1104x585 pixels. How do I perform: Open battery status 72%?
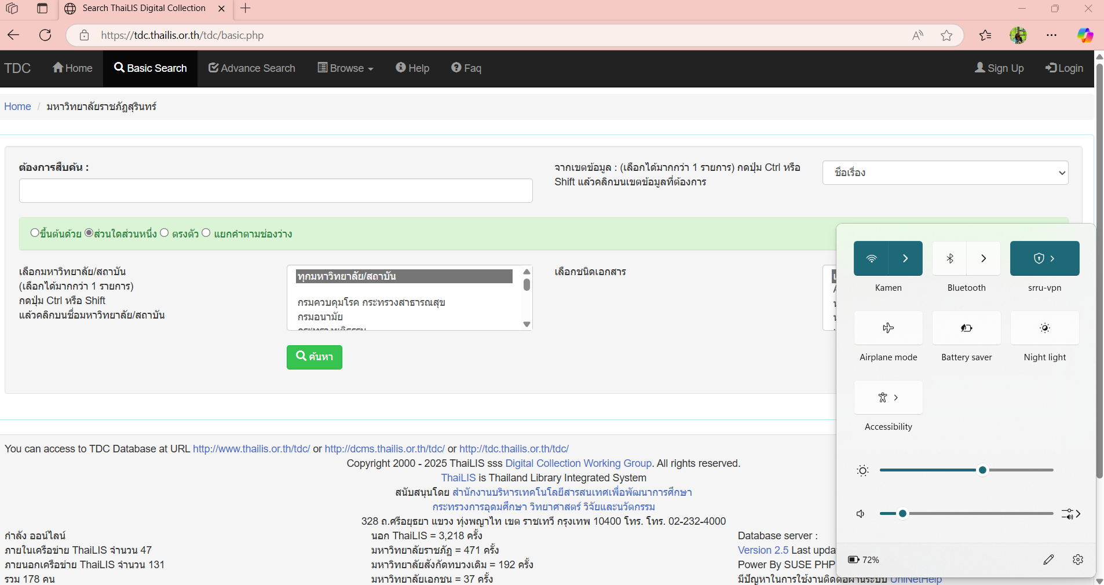tap(864, 560)
